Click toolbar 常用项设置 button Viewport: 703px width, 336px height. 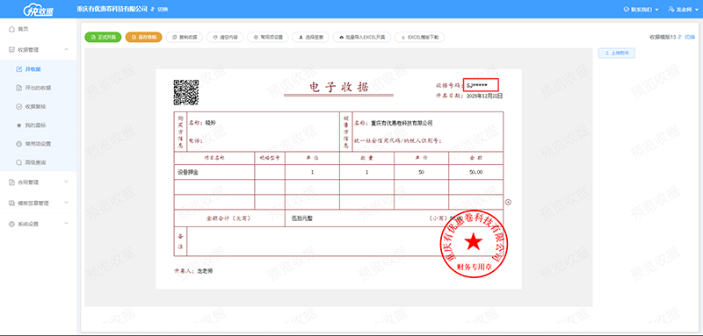coord(268,37)
